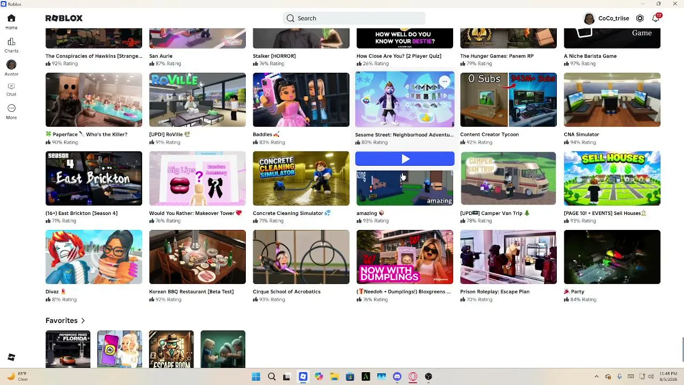Viewport: 684px width, 385px height.
Task: Open the Camper Van Trip thumbnail
Action: pyautogui.click(x=508, y=179)
